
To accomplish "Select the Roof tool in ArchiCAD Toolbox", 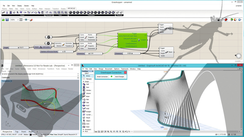I will pos(88,105).
